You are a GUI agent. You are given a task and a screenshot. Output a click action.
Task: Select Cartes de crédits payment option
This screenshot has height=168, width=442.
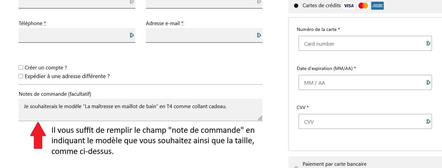point(296,6)
